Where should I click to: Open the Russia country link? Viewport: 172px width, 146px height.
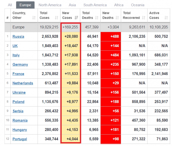click(18, 37)
